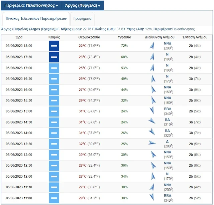
Task: Click the wind arrow in 14:00 row
Action: tap(152, 132)
